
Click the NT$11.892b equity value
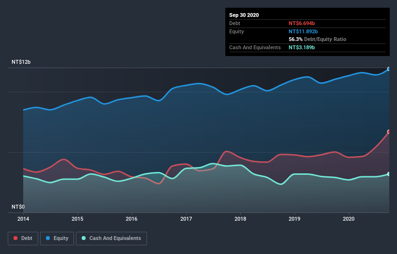coord(303,31)
